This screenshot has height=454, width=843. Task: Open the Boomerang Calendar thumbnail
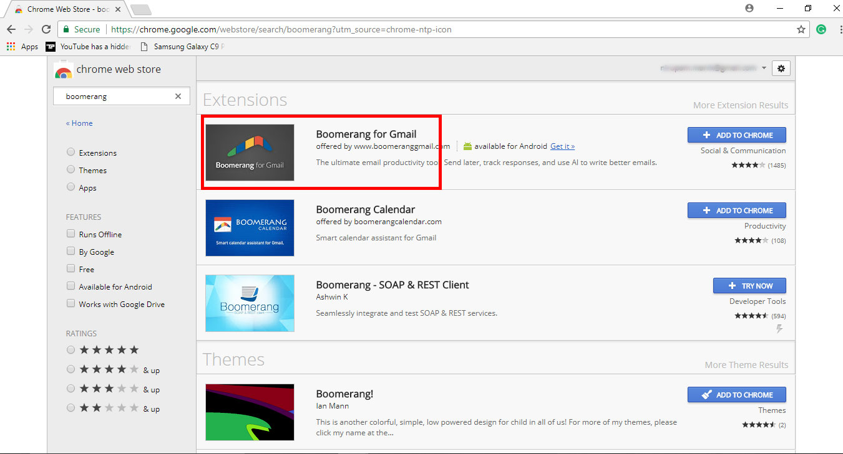[x=250, y=228]
